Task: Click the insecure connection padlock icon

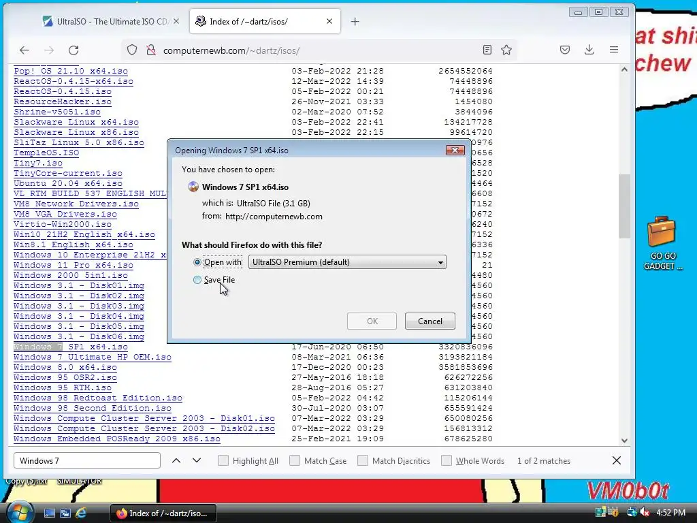Action: [x=151, y=50]
